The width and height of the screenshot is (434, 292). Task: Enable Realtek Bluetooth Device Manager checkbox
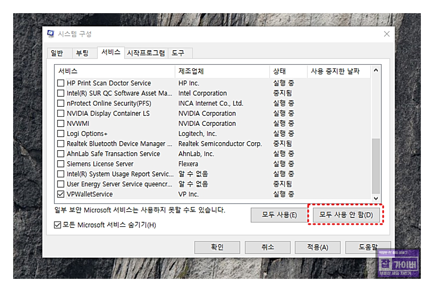coord(61,143)
